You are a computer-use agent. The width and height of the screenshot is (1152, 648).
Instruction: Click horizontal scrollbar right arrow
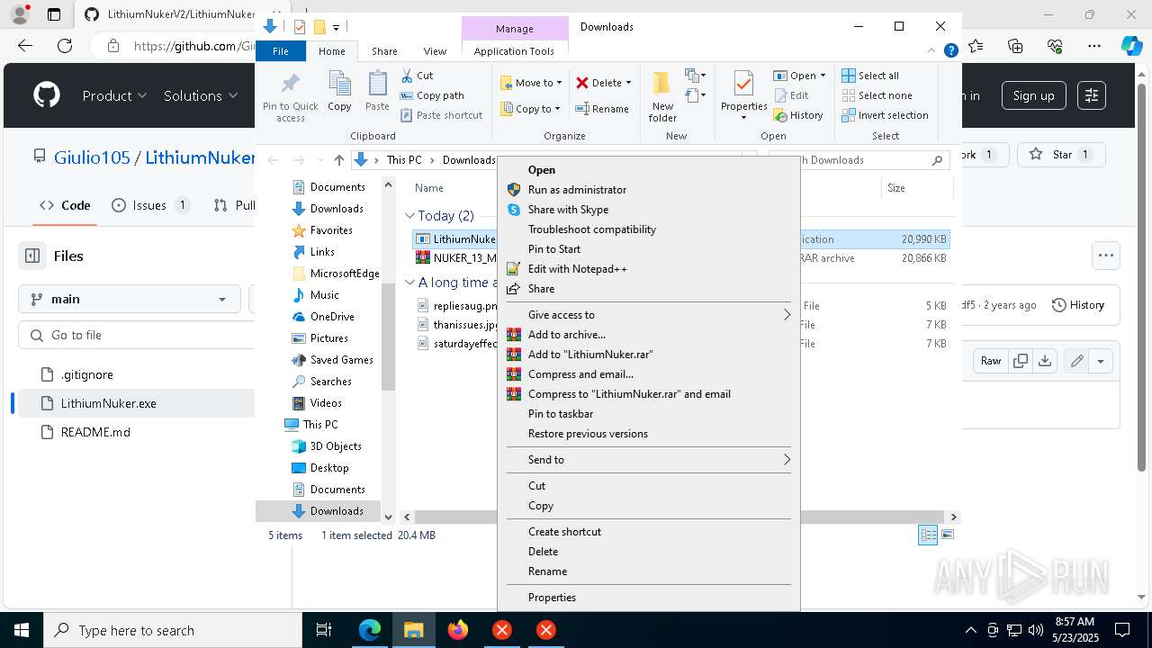click(954, 517)
